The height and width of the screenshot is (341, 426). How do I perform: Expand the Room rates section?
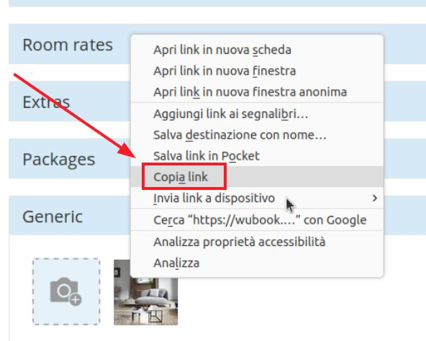tap(68, 45)
